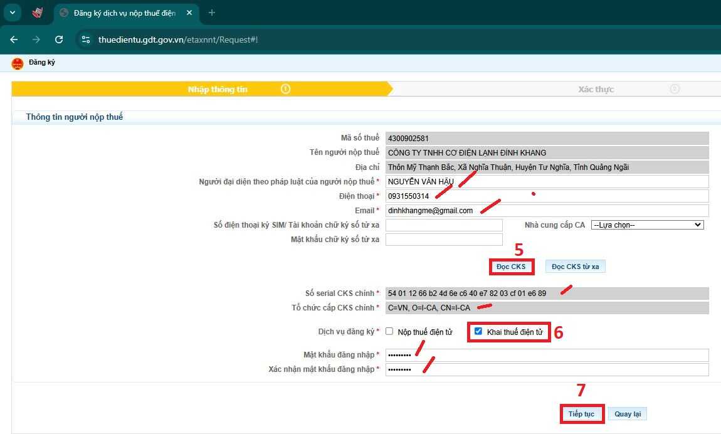Click the Tiếp tục button

tap(581, 414)
